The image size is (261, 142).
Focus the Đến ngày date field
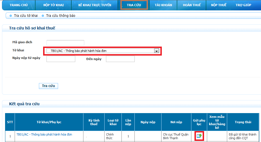(x=120, y=59)
